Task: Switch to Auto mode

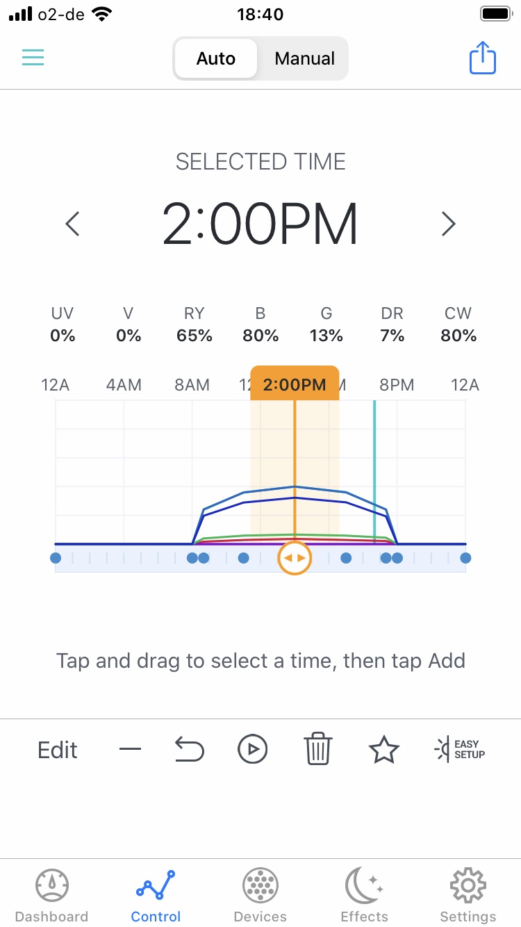Action: (215, 59)
